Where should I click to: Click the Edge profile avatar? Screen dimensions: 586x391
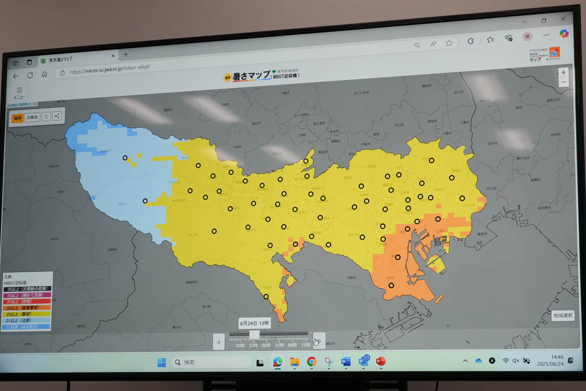pos(527,36)
